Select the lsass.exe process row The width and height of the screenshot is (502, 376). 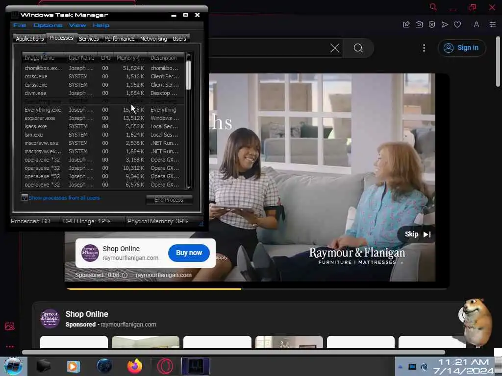pyautogui.click(x=103, y=126)
